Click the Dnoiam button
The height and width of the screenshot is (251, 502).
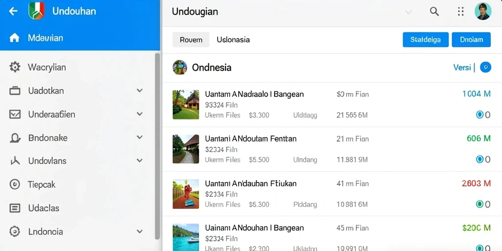point(471,40)
